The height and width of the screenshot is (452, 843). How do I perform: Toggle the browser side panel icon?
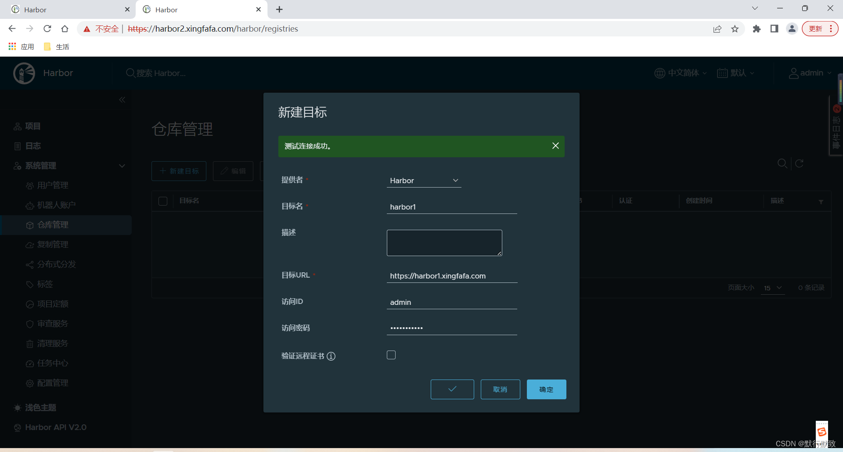point(774,29)
